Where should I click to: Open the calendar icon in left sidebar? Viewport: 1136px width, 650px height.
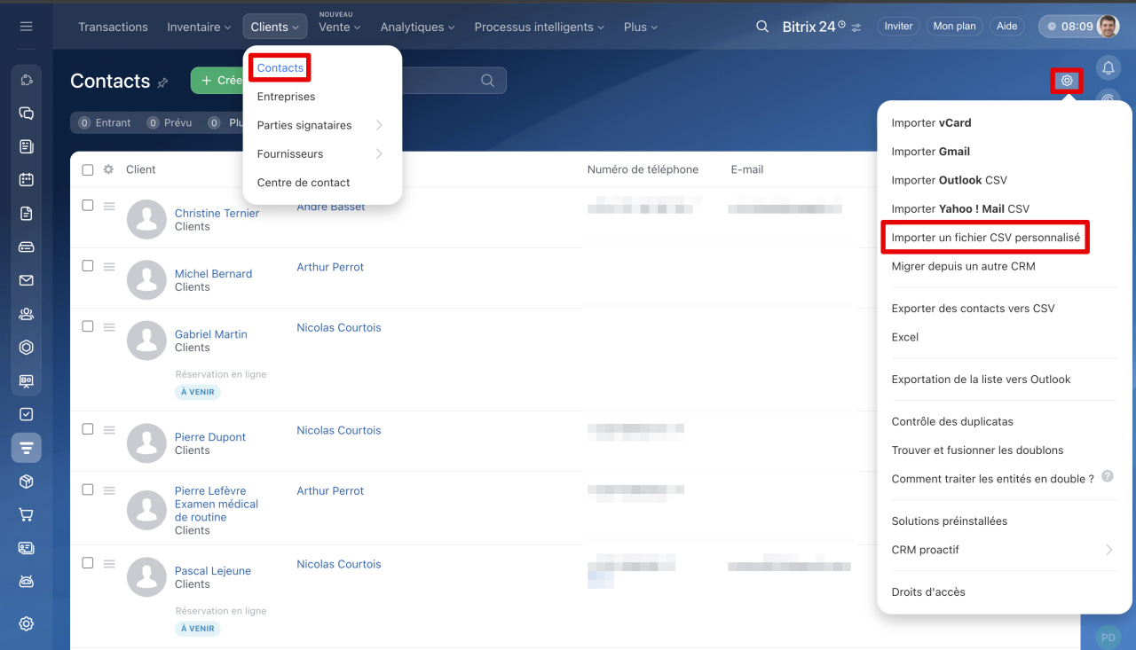[x=26, y=180]
